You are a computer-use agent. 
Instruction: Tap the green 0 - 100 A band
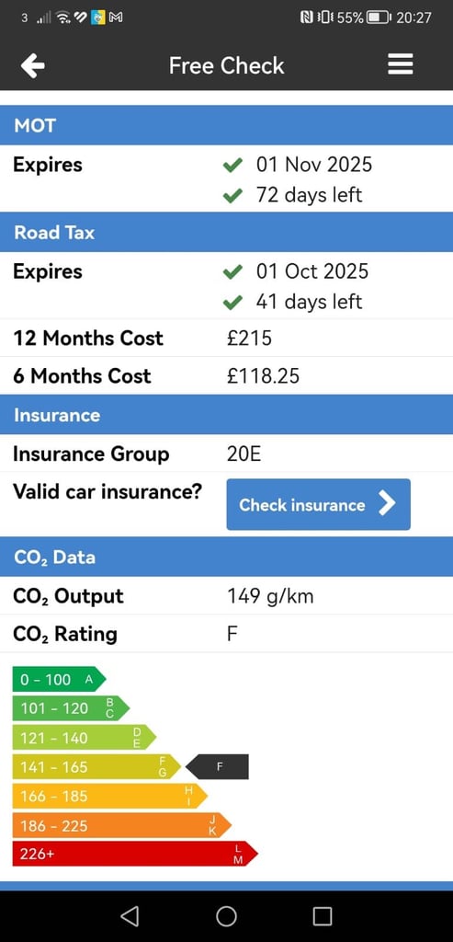click(x=59, y=680)
